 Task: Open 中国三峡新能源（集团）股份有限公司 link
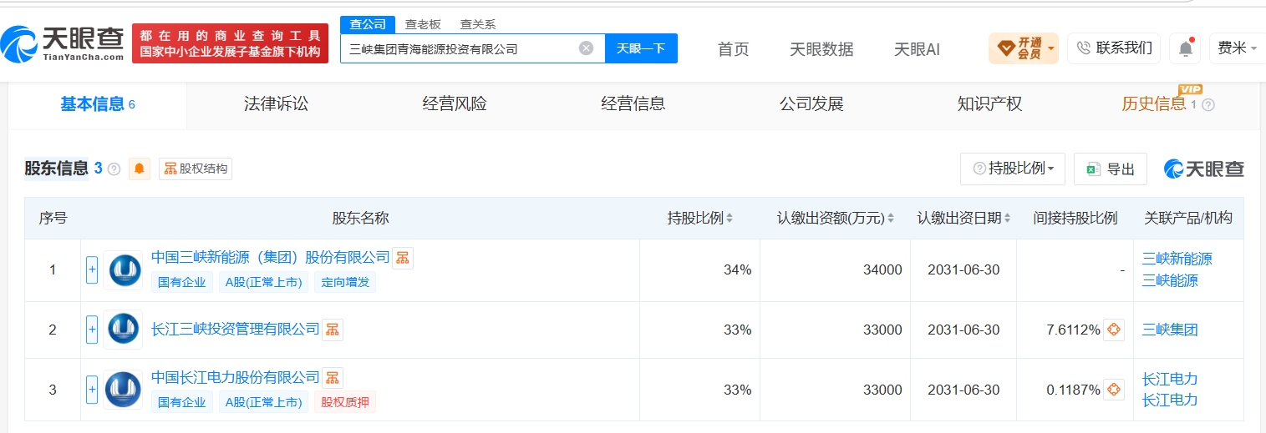click(x=271, y=257)
